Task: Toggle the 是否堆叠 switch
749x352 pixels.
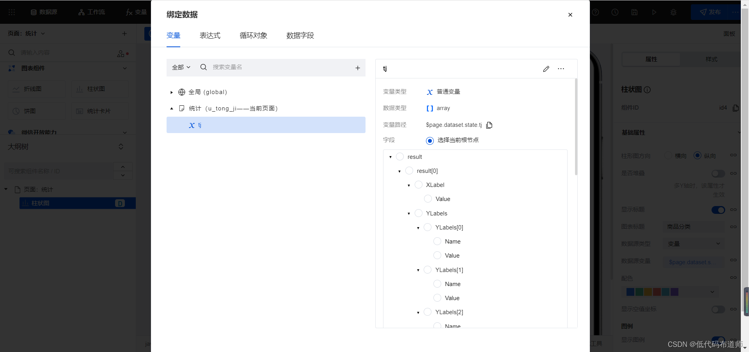Action: click(718, 173)
